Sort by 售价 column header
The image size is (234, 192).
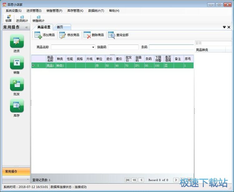(x=120, y=59)
